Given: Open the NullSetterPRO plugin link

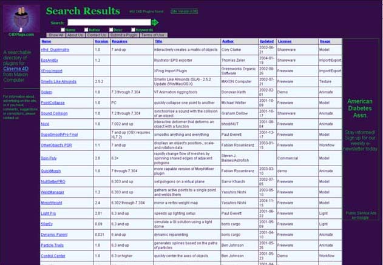Looking at the screenshot, I should 53,181.
